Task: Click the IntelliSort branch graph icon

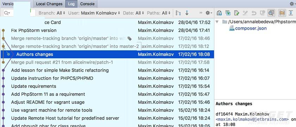Action: (x=178, y=13)
